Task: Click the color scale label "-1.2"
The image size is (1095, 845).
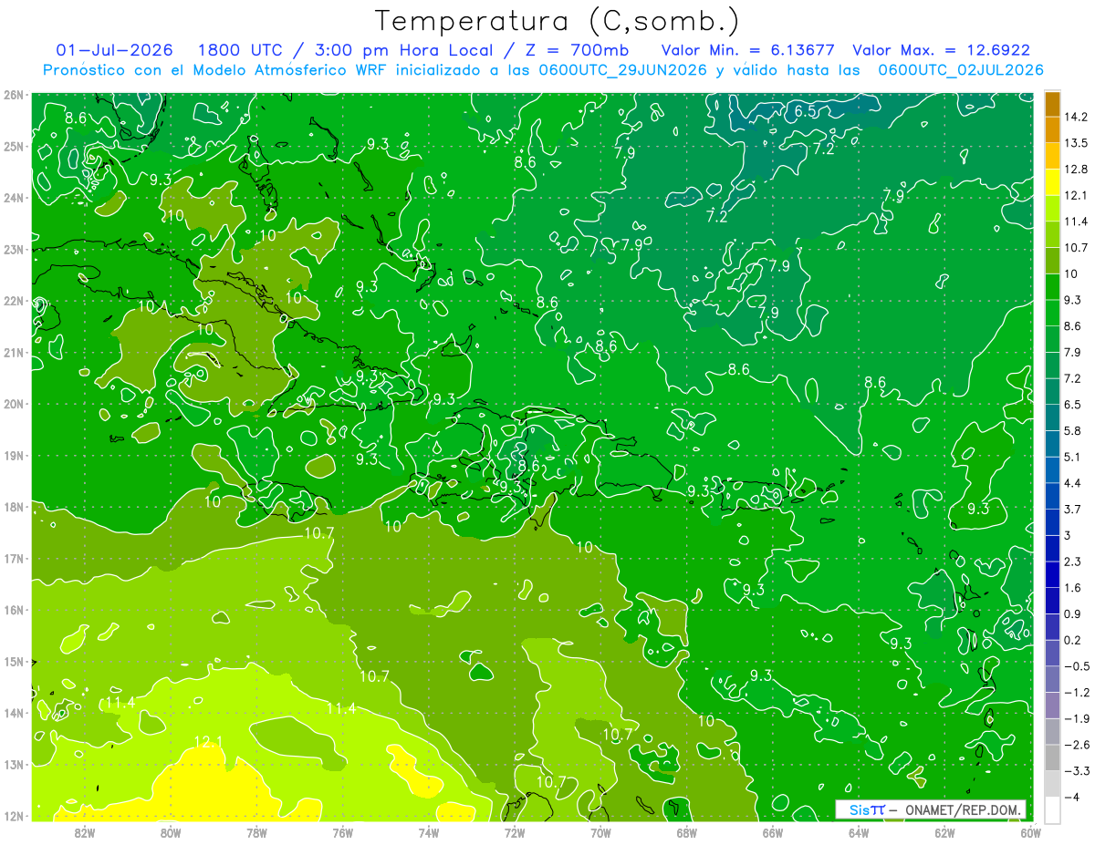Action: pyautogui.click(x=1076, y=692)
